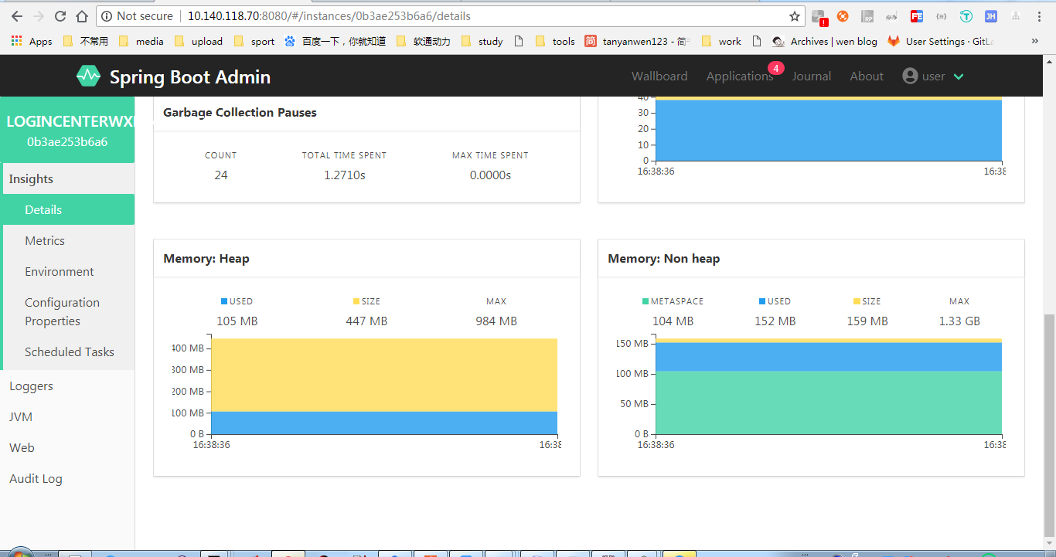Open browser home page icon

click(x=81, y=16)
